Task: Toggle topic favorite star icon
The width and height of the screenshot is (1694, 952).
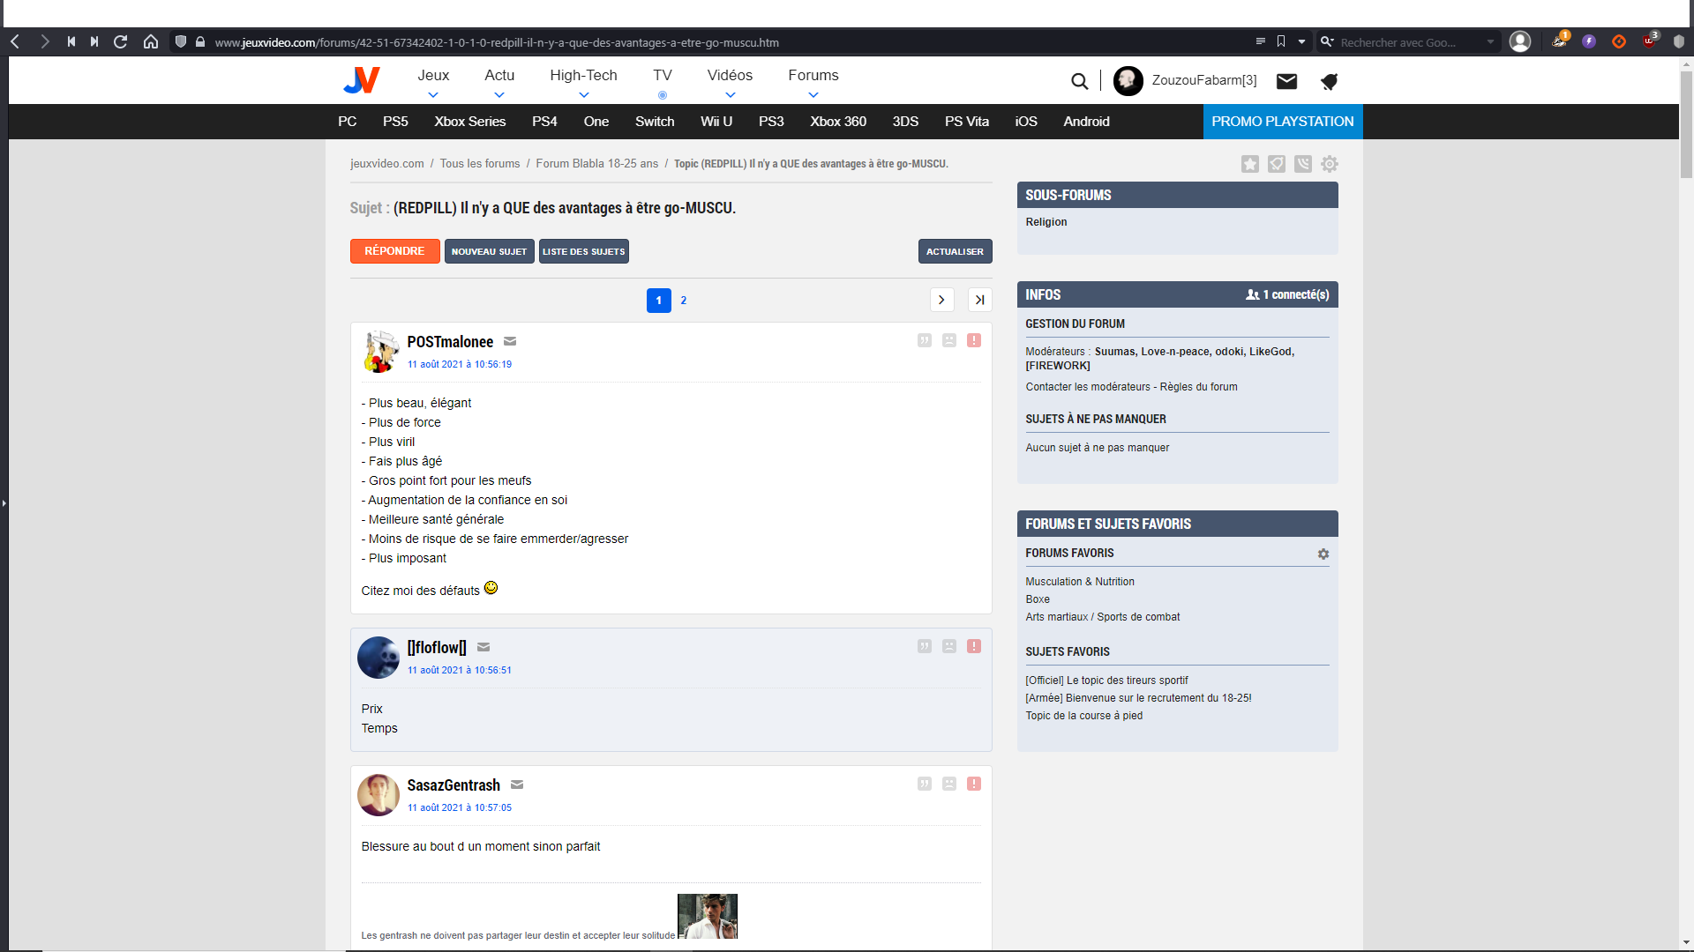Action: tap(1249, 164)
